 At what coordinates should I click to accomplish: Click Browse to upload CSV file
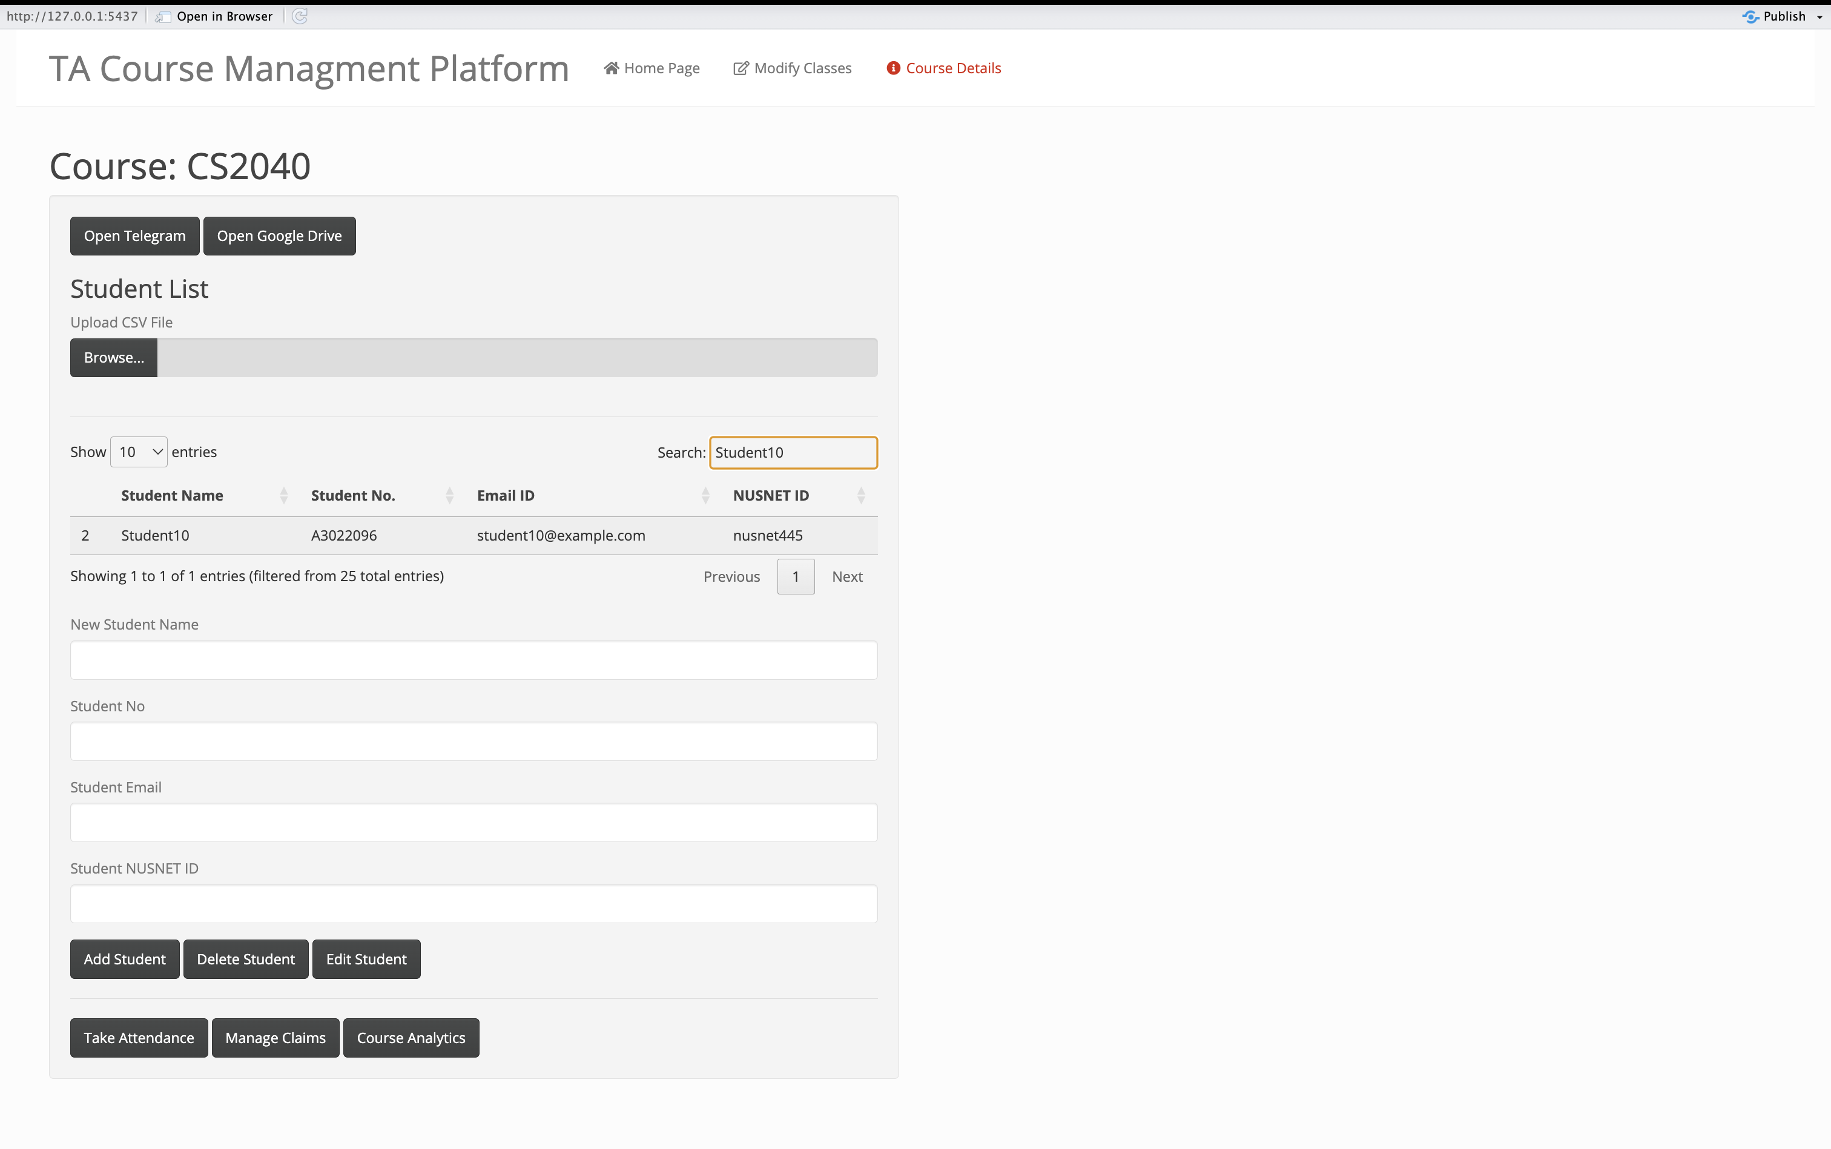click(113, 357)
